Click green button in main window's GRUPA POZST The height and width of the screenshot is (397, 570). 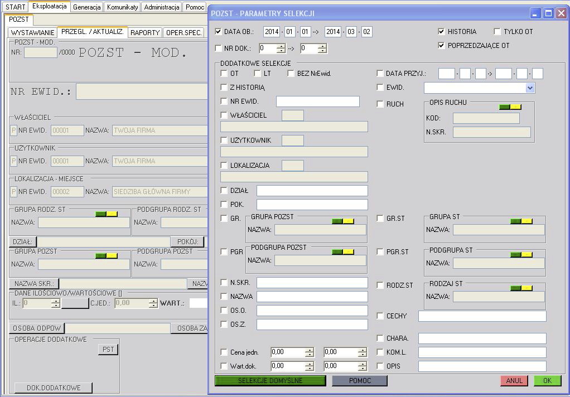point(101,255)
